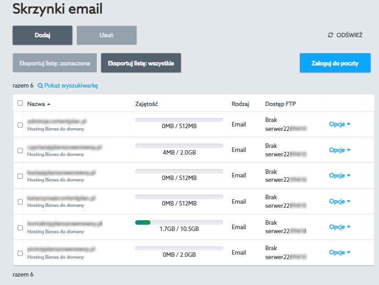Screen dimensions: 379x285
Task: Click the magnifier icon beside Pokaż wyszukiwarkę
Action: pyautogui.click(x=40, y=85)
